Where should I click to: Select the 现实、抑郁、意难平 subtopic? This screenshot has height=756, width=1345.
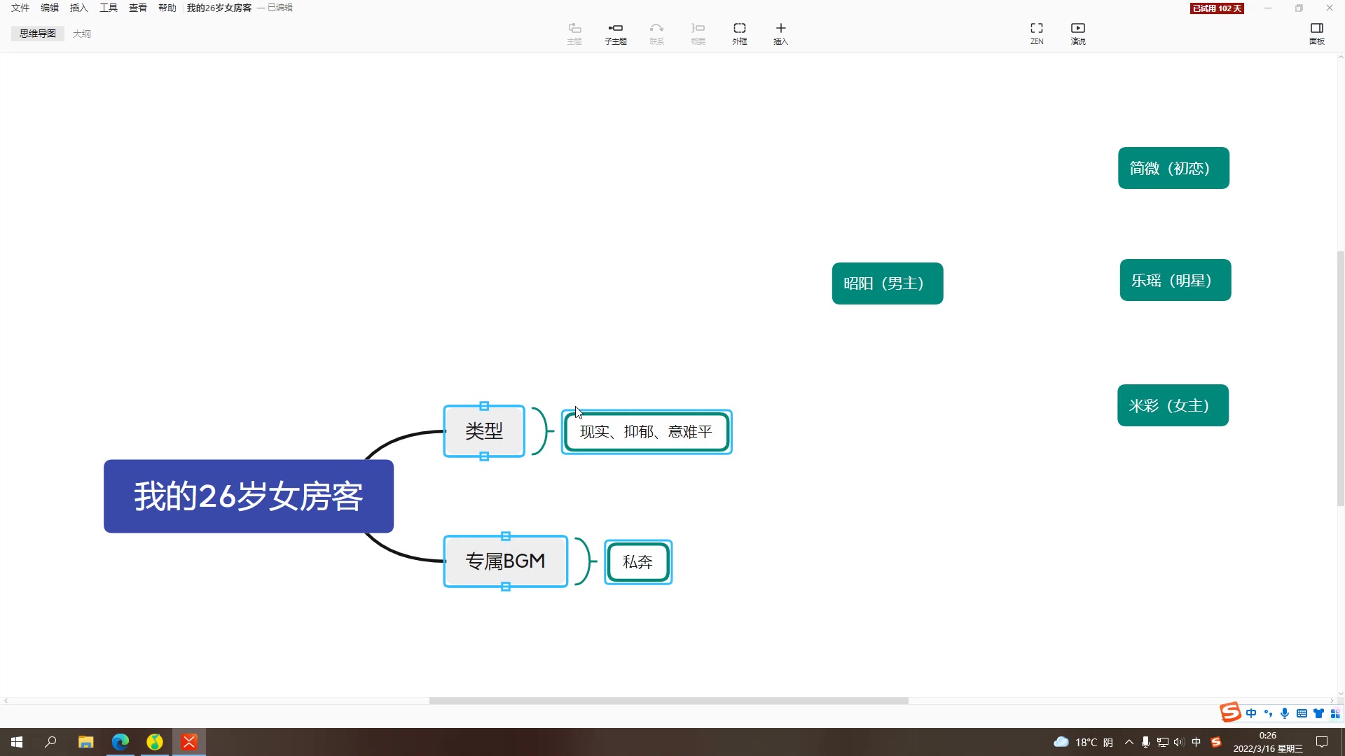647,432
